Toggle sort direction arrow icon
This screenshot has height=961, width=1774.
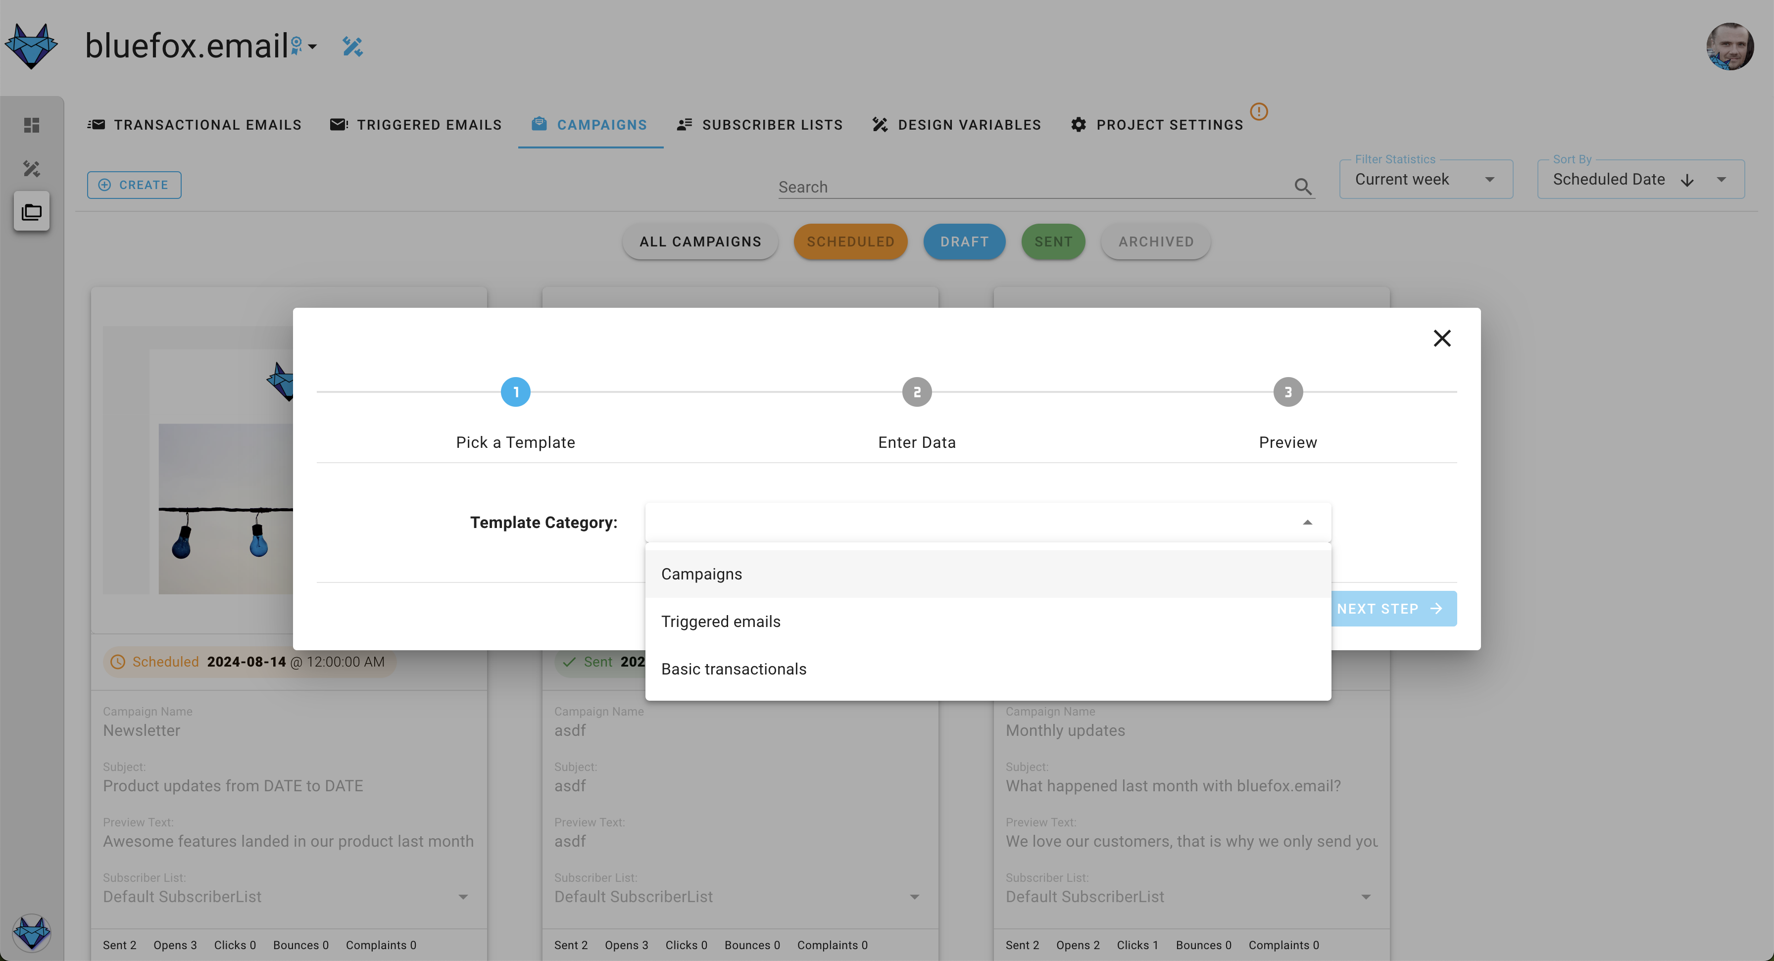(1687, 180)
